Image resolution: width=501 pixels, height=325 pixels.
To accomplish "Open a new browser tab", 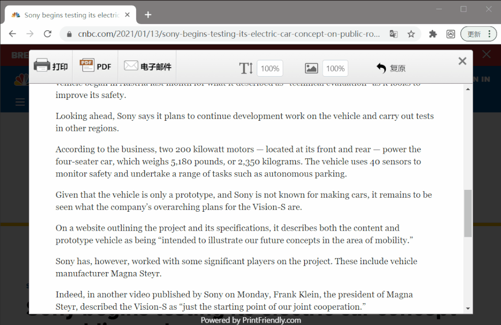I will coord(148,15).
